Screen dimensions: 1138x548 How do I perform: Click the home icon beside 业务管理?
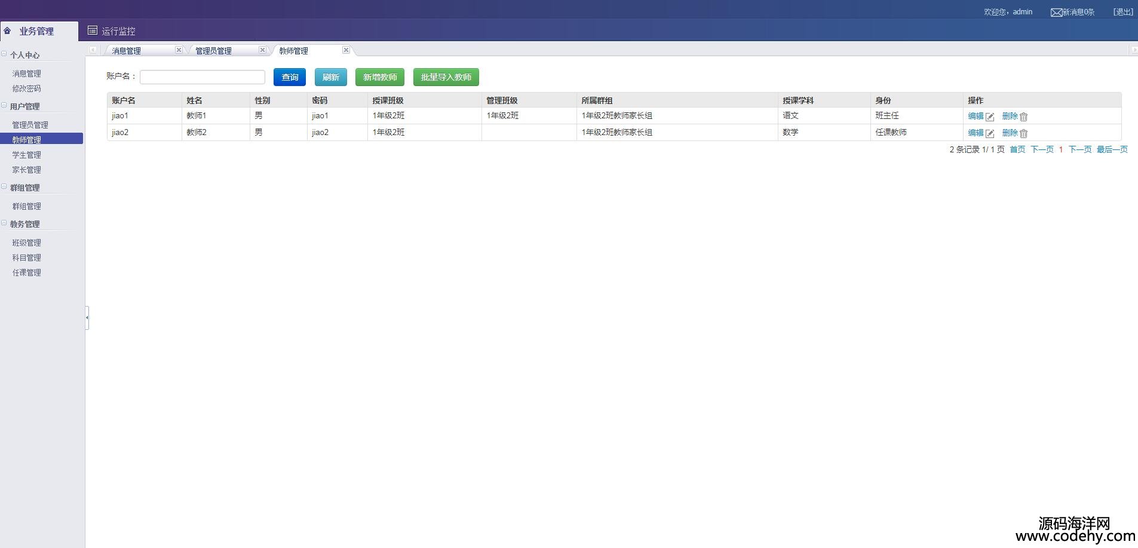click(x=8, y=30)
